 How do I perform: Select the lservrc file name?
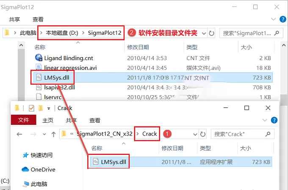pos(53,97)
